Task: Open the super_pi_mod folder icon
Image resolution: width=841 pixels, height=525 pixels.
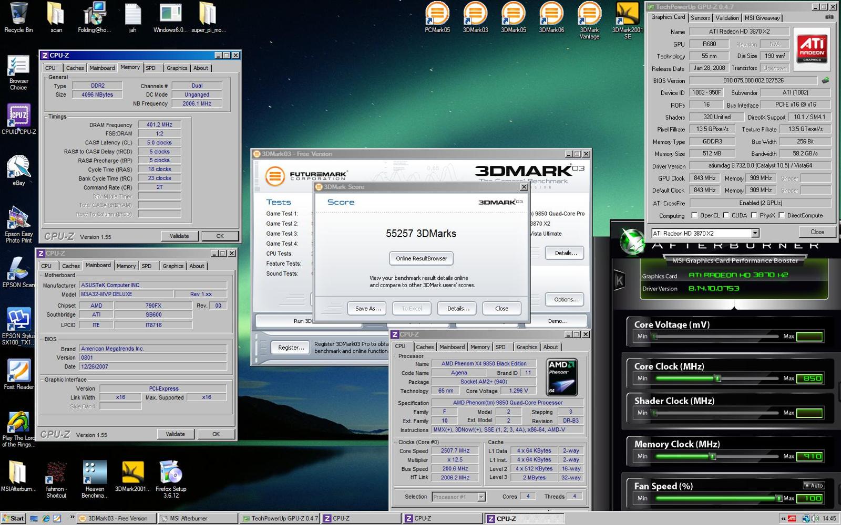Action: click(208, 17)
